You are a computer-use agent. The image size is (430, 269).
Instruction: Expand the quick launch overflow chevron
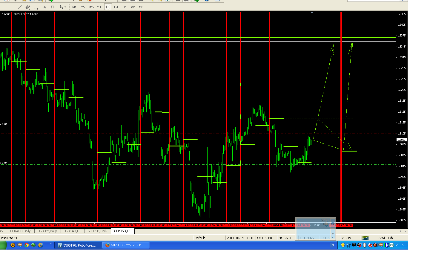[51, 244]
